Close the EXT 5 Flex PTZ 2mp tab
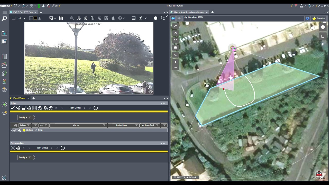 tap(35, 12)
